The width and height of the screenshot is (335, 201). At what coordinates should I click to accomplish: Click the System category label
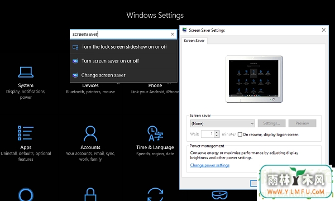click(26, 85)
